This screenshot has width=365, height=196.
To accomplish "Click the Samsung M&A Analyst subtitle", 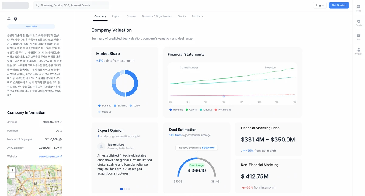I will 121,148.
